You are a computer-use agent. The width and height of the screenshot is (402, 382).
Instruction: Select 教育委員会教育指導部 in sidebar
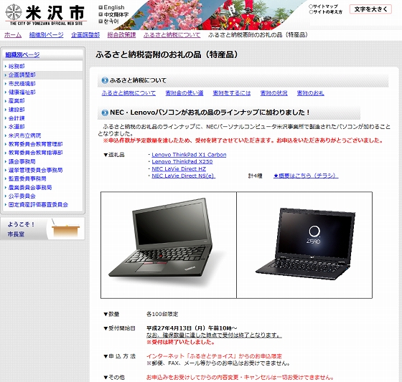[x=35, y=153]
